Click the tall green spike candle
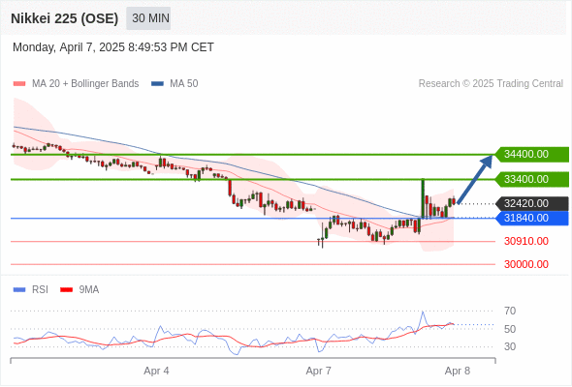Viewport: 572px width, 387px height. coord(423,198)
